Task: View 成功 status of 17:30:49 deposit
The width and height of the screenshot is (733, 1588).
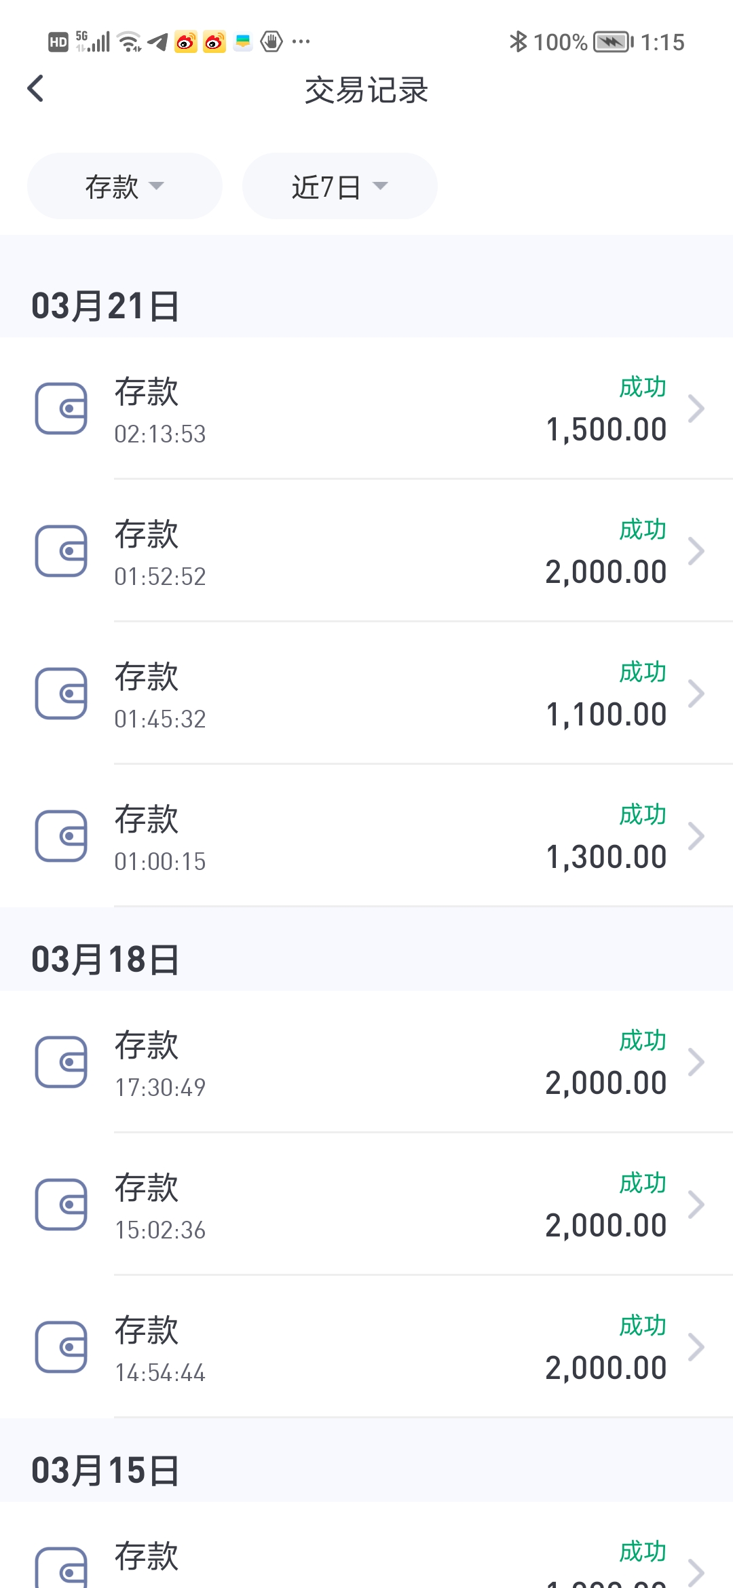Action: coord(643,1040)
